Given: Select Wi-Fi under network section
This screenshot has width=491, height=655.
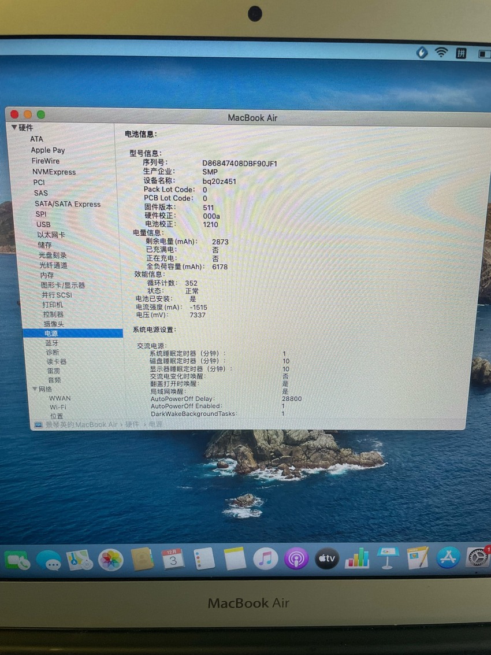Looking at the screenshot, I should (x=58, y=407).
